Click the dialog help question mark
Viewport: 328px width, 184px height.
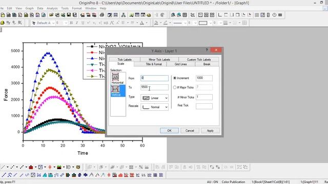(207, 50)
